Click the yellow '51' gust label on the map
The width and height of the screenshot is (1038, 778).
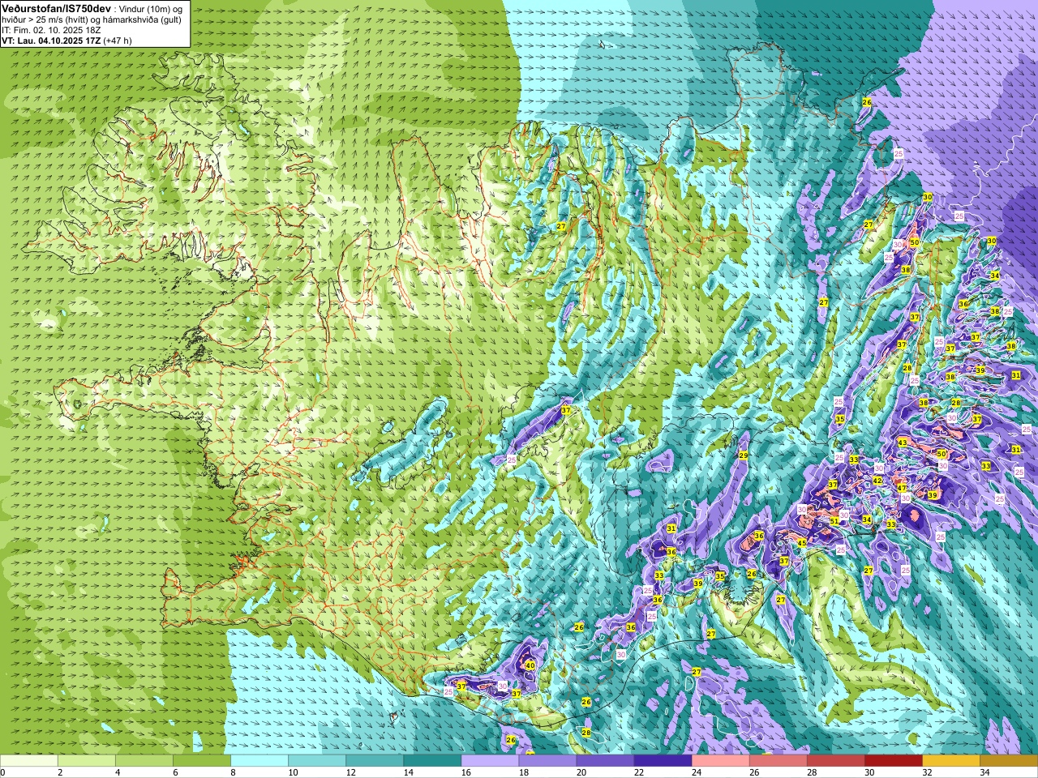tap(834, 521)
